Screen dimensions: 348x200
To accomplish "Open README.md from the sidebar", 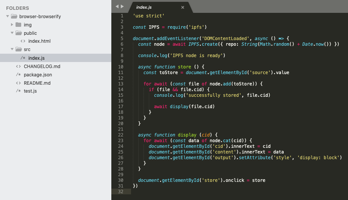I will (x=37, y=83).
